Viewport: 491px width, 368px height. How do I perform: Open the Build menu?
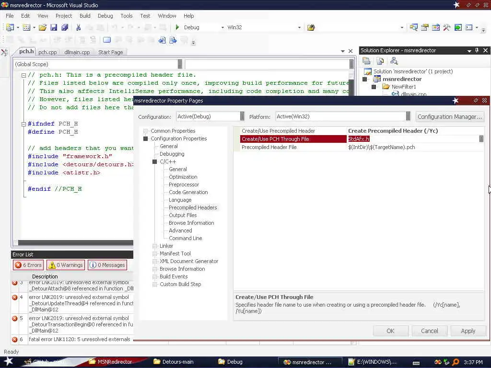tap(85, 16)
